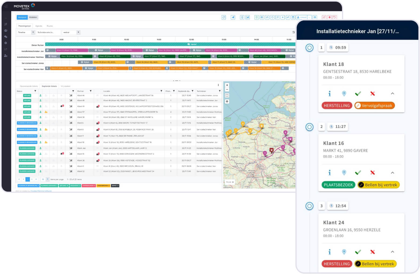Open the Upload dropdown arrow

(x=309, y=17)
